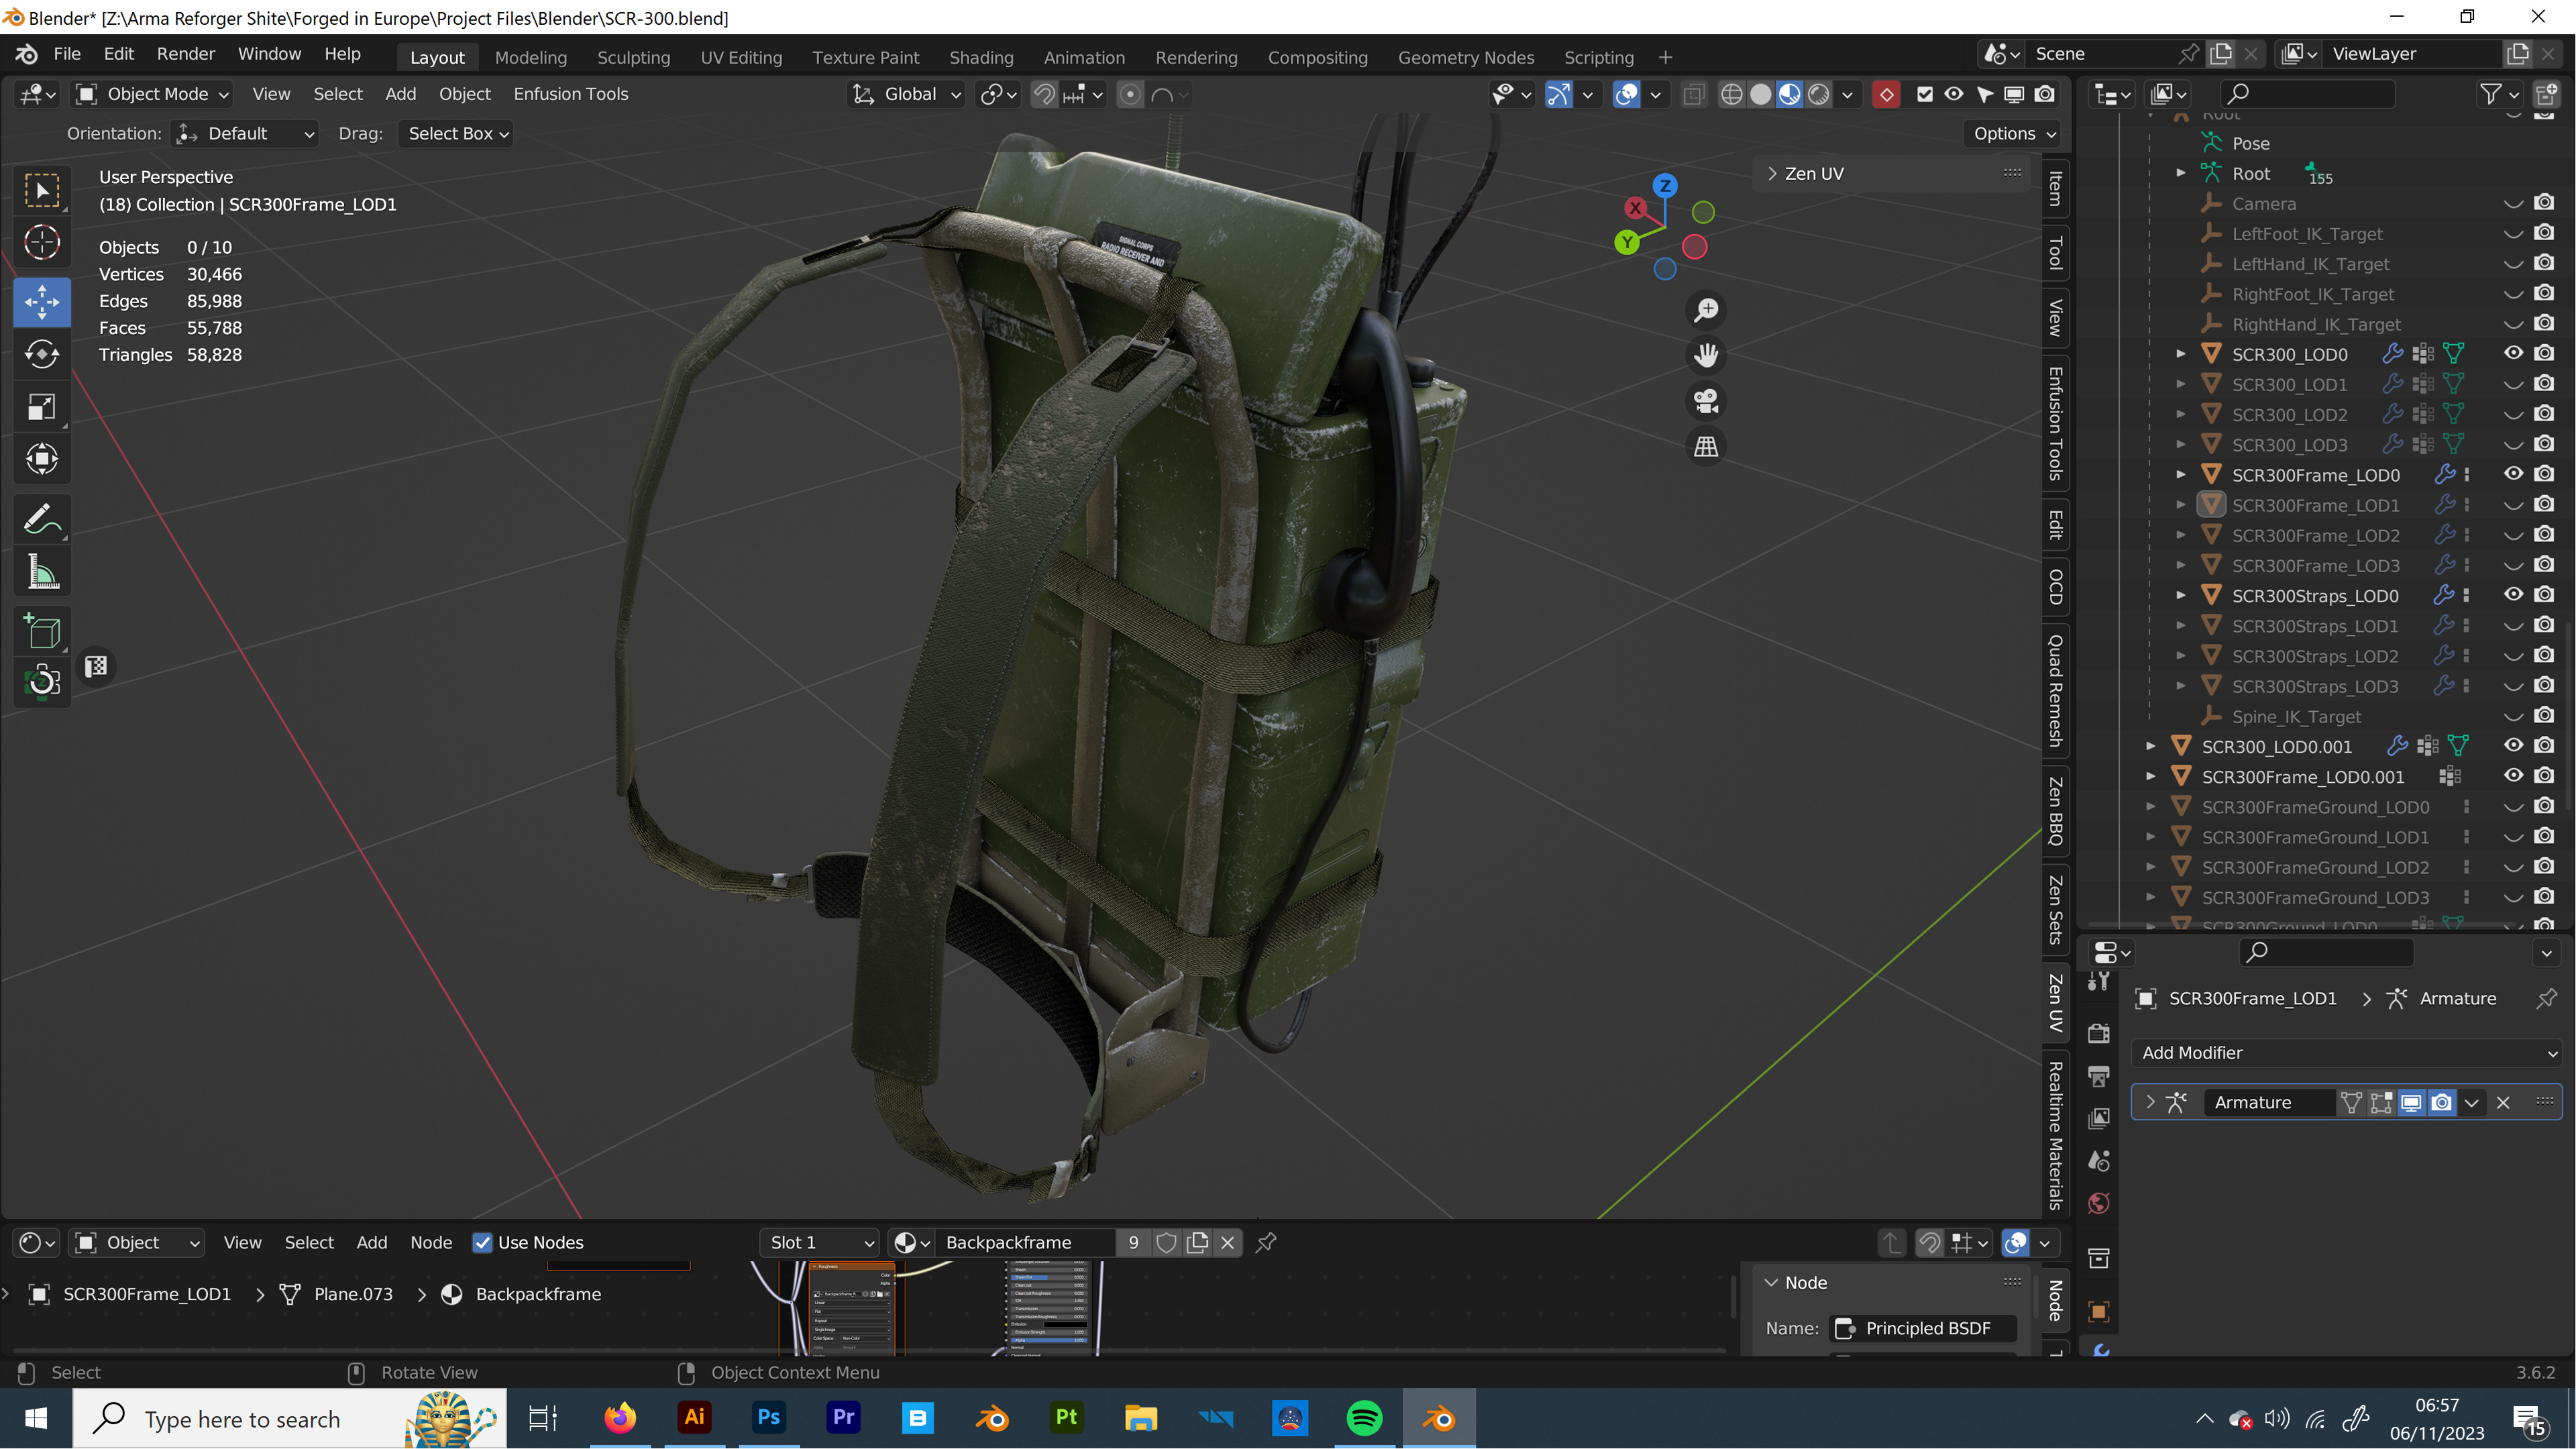Select the Scale tool in the toolbar

[x=42, y=407]
